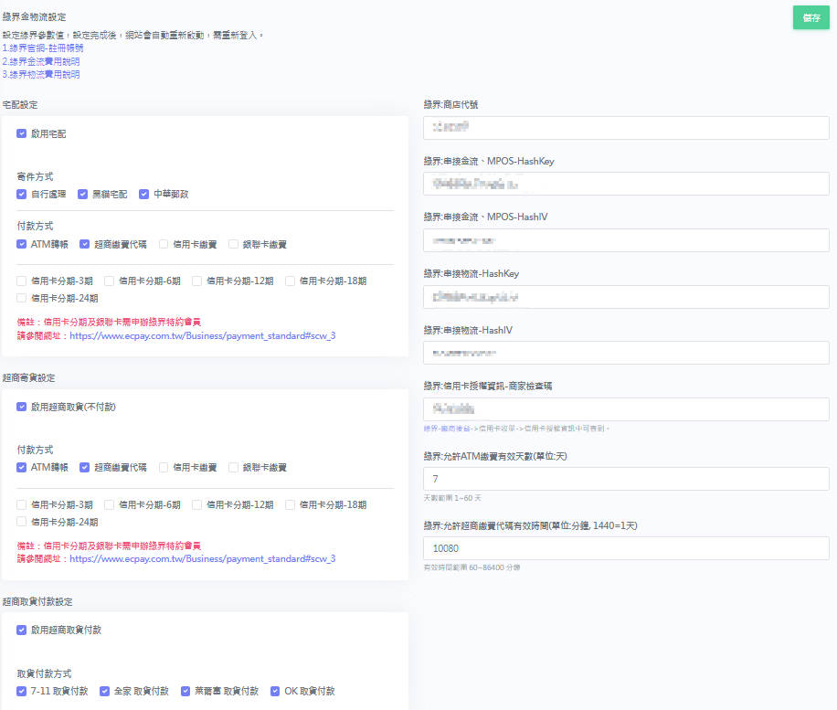Disable the 啟用宅配 checkbox
The height and width of the screenshot is (710, 837).
tap(22, 133)
